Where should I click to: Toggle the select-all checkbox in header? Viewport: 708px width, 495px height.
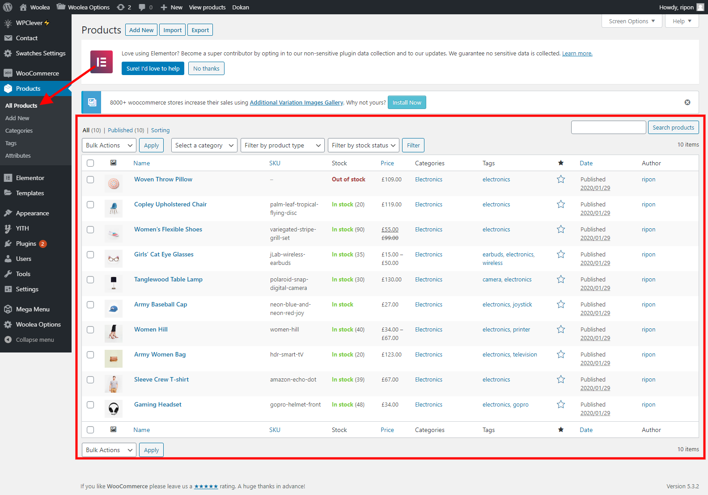coord(90,163)
